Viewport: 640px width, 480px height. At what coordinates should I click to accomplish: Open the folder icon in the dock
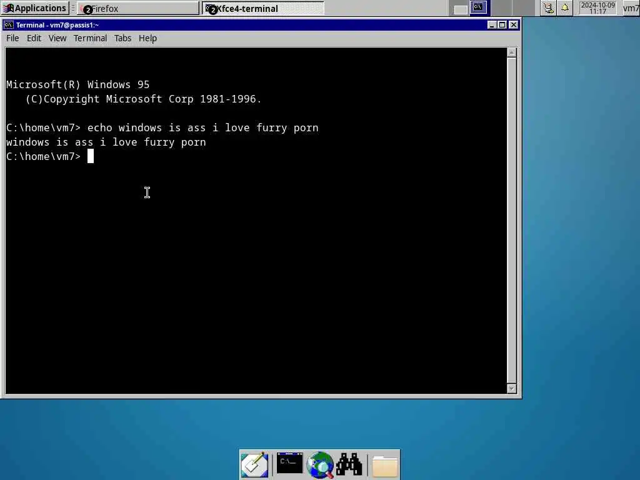coord(385,465)
